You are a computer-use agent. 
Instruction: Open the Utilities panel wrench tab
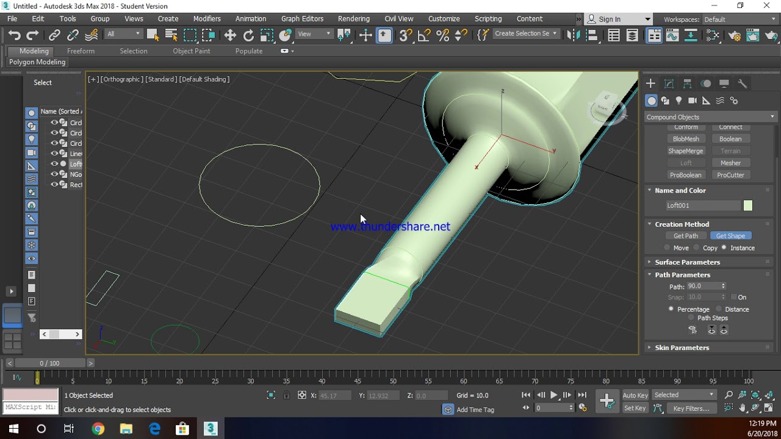click(743, 84)
